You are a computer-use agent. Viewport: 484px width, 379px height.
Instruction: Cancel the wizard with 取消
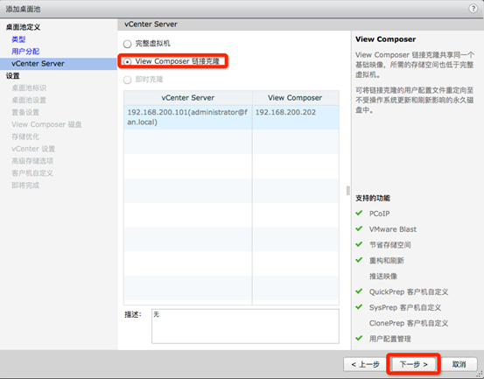(x=459, y=364)
